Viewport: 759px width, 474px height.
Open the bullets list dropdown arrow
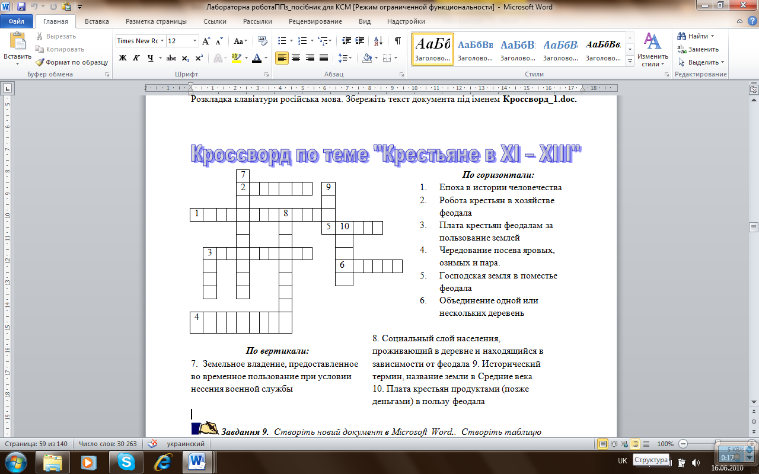291,41
